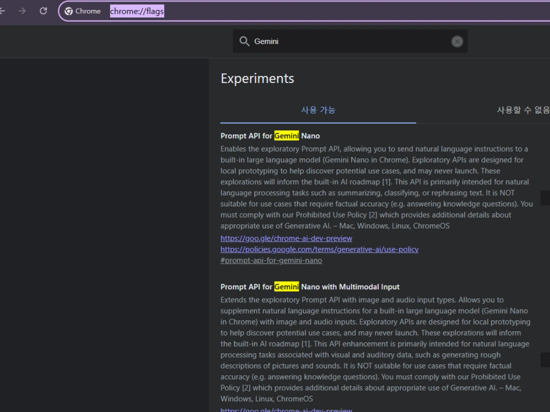Click the Prompt API for Gemini Nano title
The height and width of the screenshot is (412, 550).
tap(270, 136)
